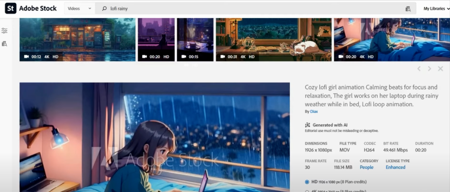Open the People category link
450x192 pixels.
pos(366,167)
